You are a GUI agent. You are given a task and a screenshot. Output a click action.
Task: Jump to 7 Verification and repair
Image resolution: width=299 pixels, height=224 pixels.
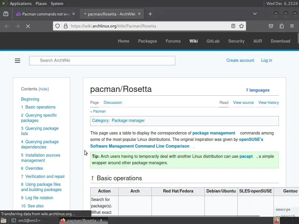tap(43, 176)
